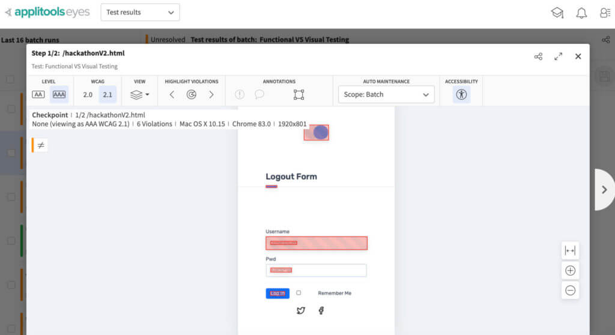Toggle the accessibility person icon

point(461,94)
